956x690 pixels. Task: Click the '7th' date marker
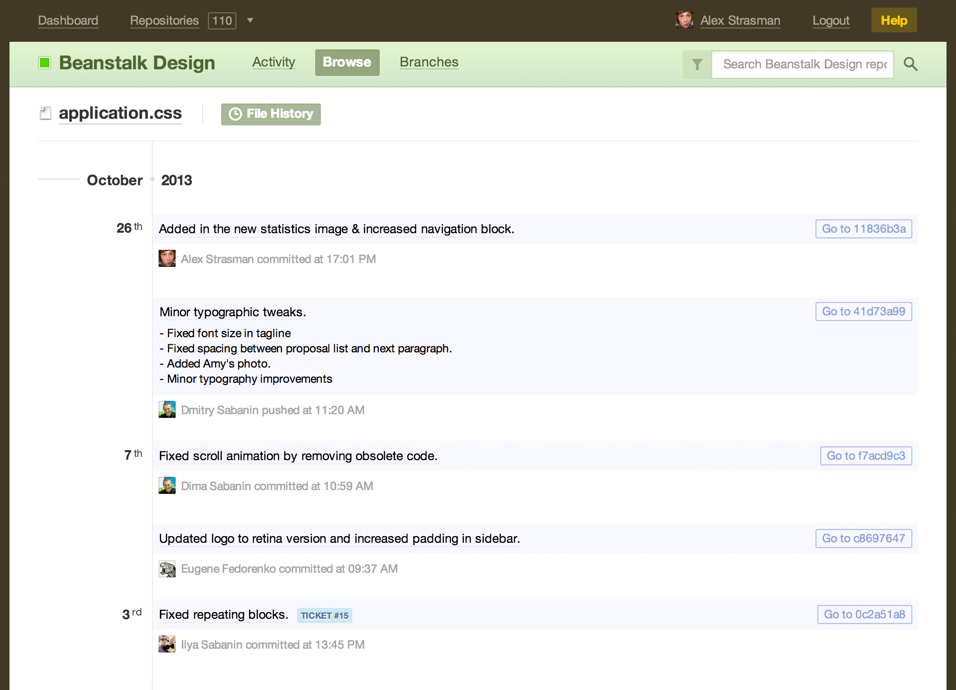click(x=133, y=454)
